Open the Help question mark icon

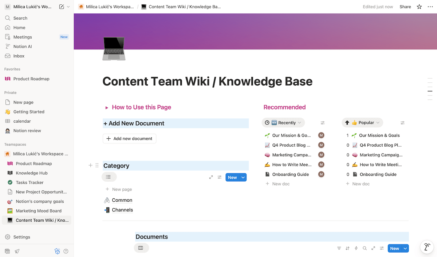66,251
